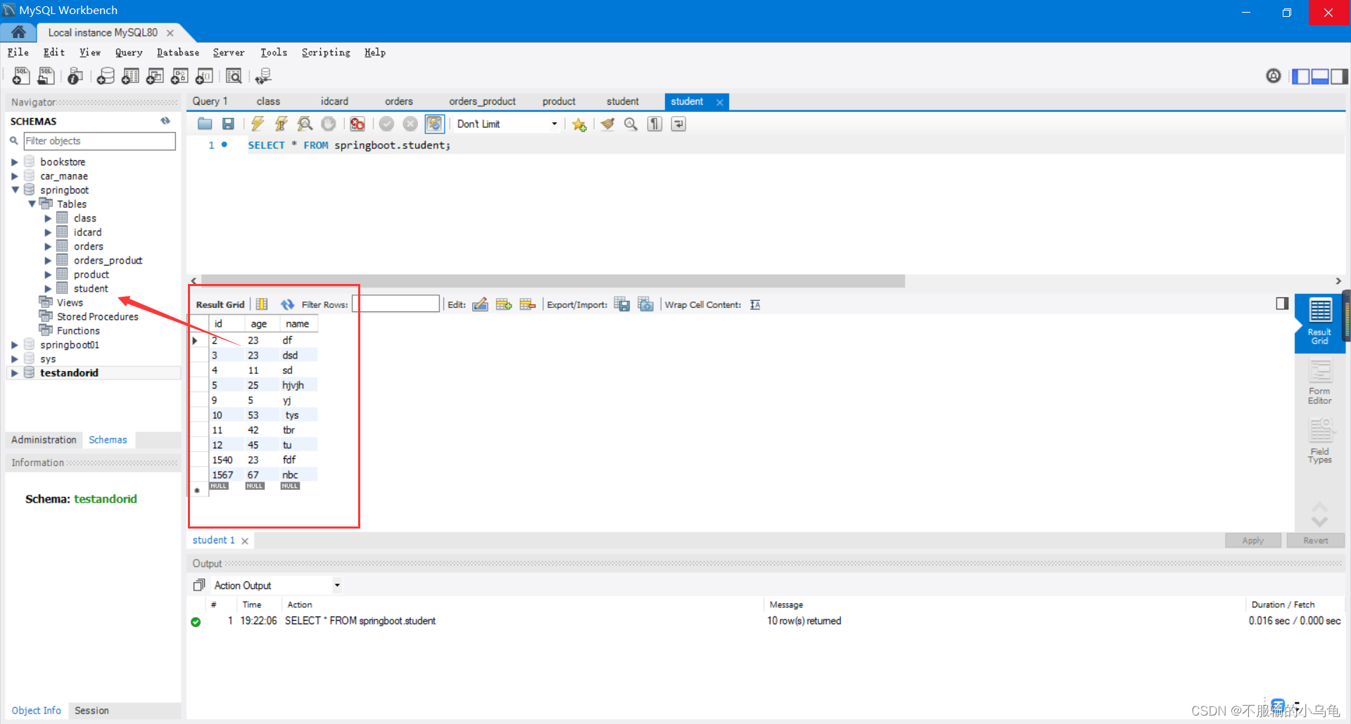Toggle the right sidebar panel

(1339, 76)
